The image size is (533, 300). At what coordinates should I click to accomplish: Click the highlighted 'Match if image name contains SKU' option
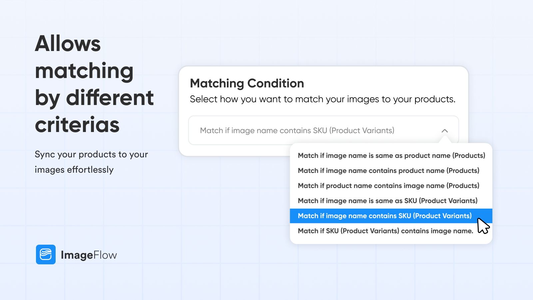tap(385, 216)
